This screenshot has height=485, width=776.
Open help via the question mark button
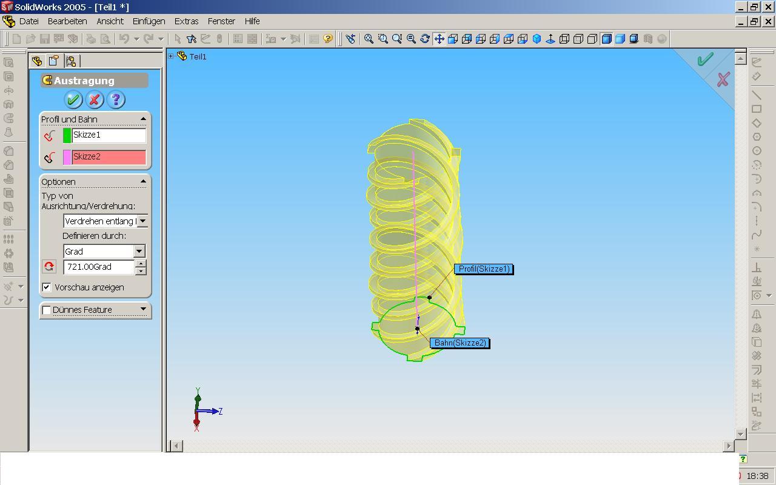pos(115,99)
